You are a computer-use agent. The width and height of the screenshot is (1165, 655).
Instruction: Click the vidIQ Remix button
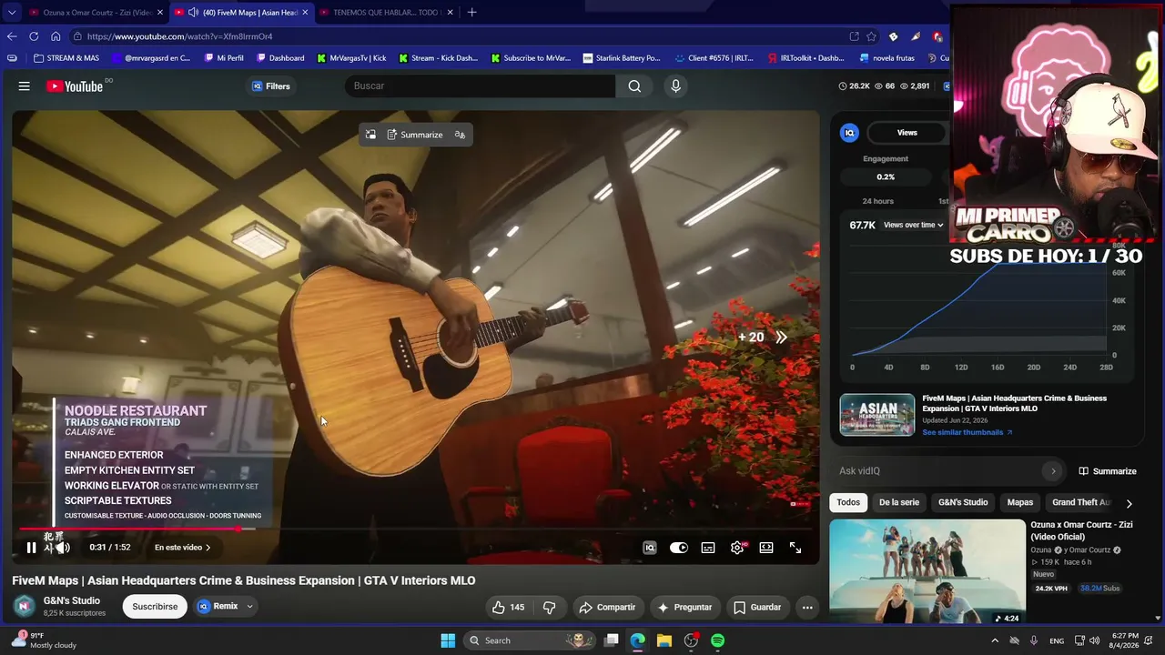pos(218,607)
